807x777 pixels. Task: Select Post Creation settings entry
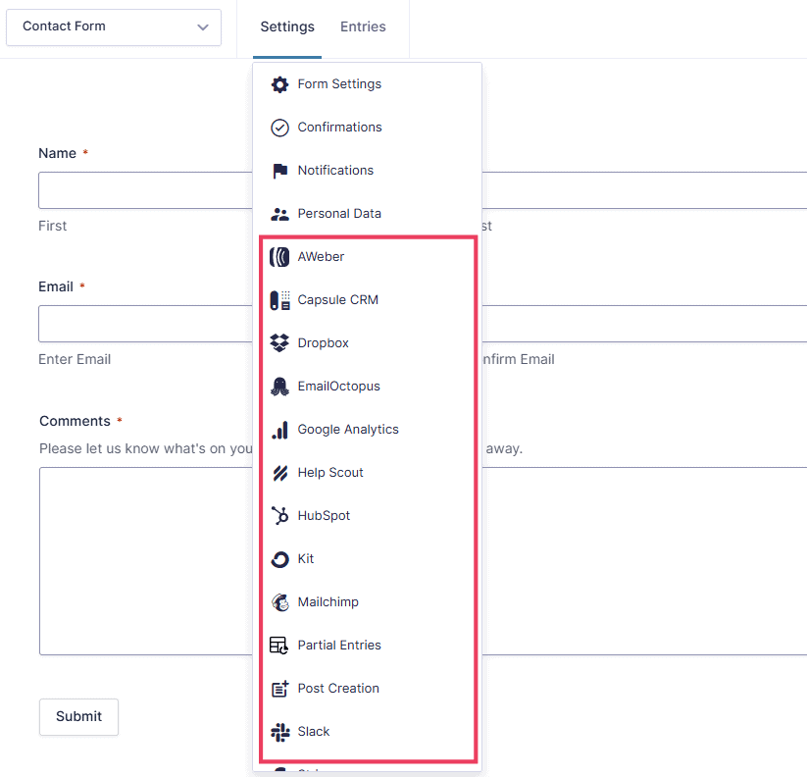click(368, 689)
